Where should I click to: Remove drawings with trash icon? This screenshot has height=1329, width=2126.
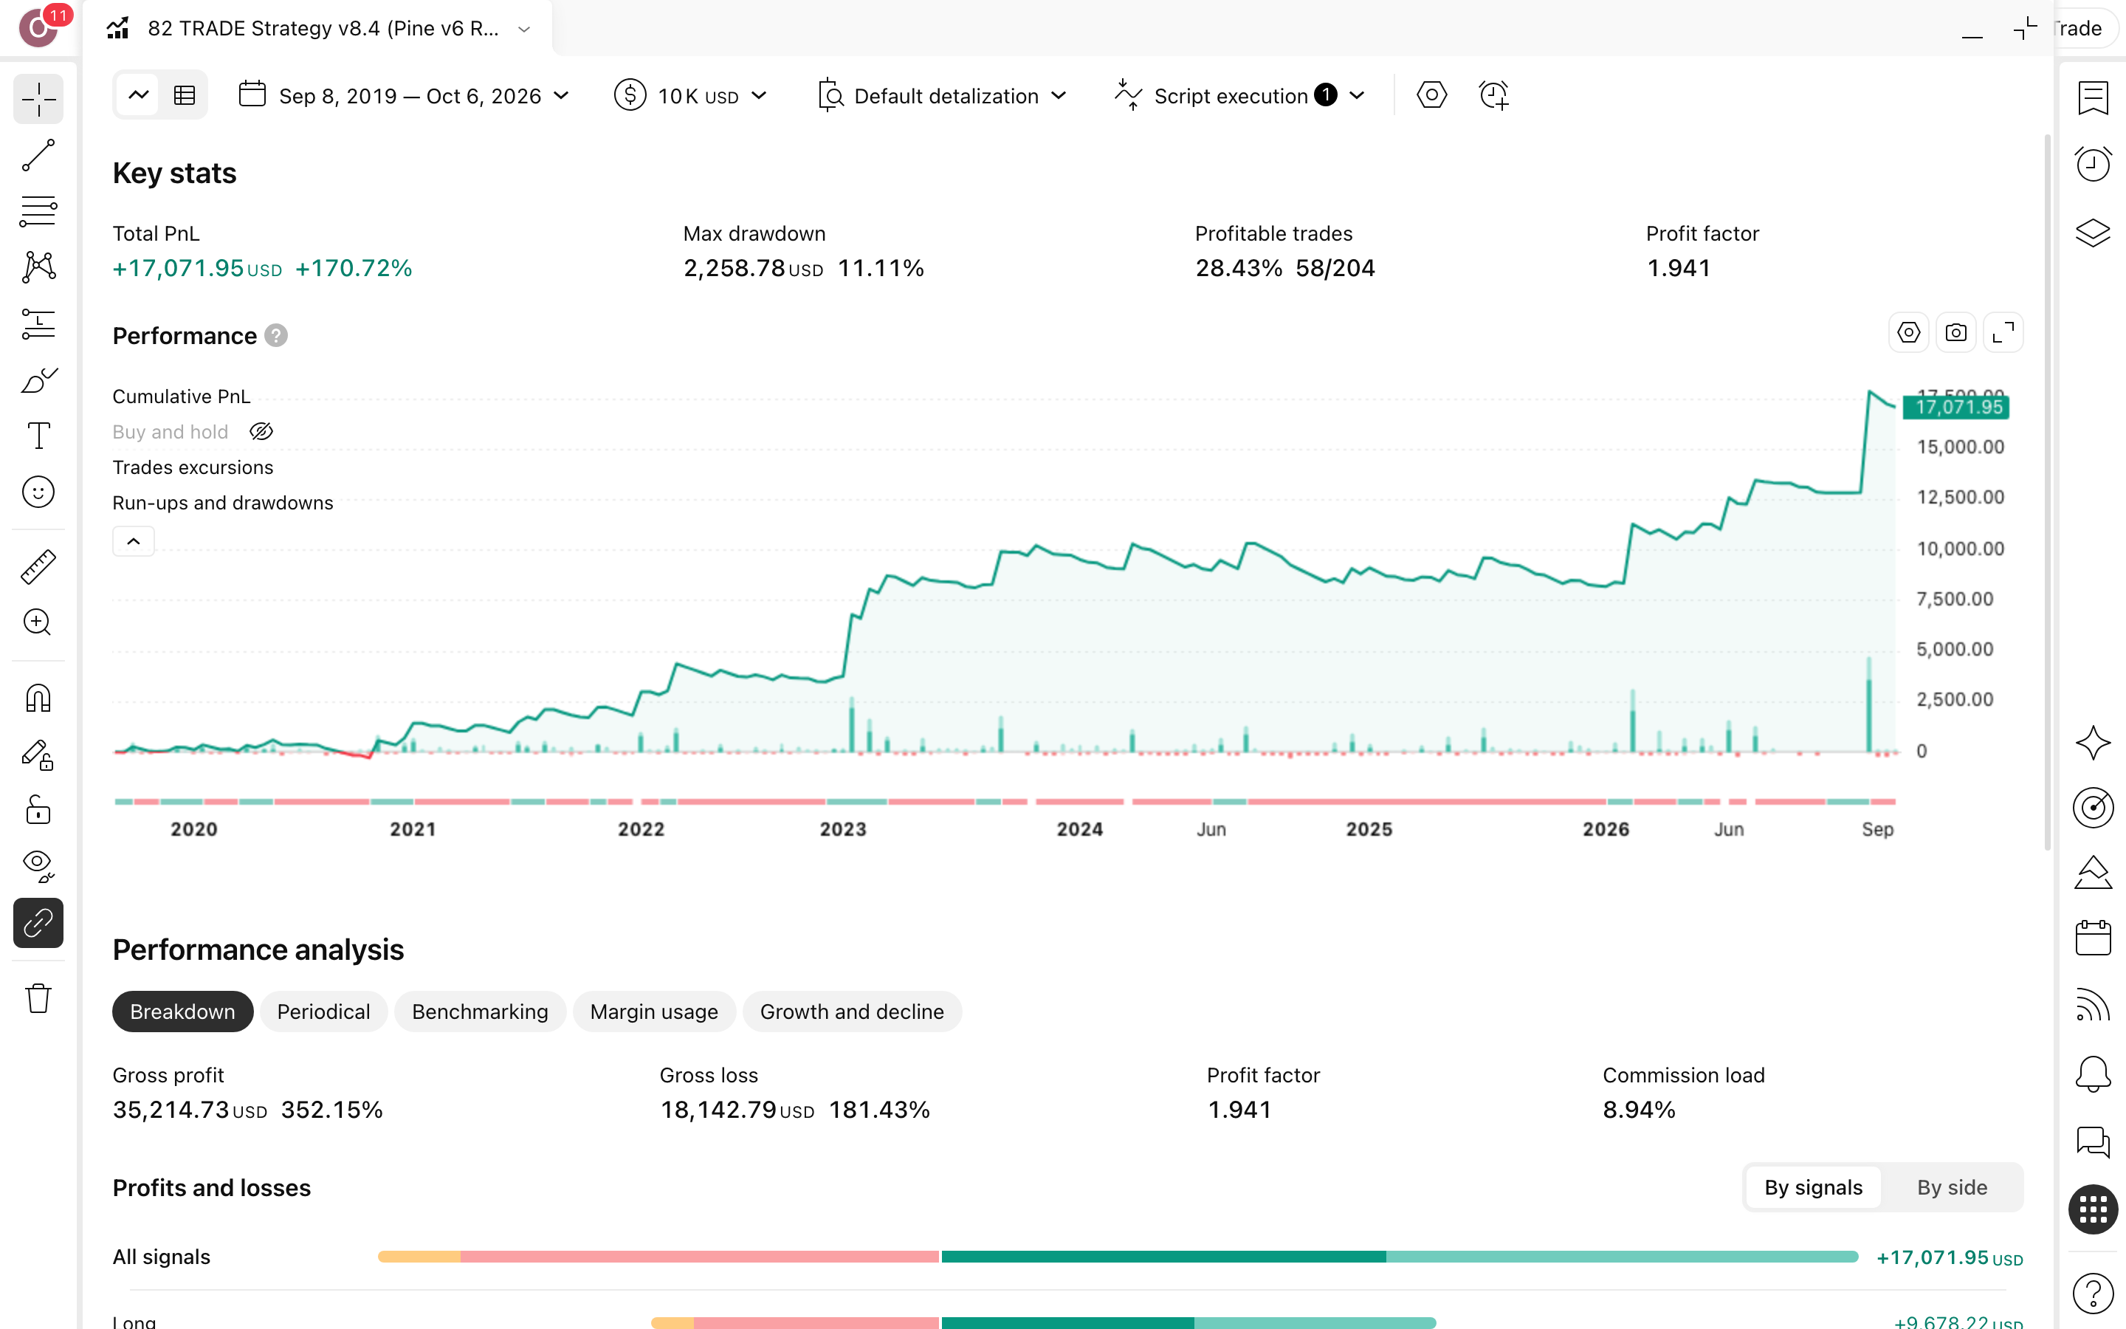coord(38,998)
